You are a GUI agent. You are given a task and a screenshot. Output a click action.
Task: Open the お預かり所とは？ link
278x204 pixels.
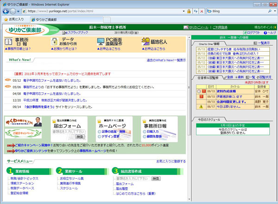pyautogui.click(x=64, y=48)
